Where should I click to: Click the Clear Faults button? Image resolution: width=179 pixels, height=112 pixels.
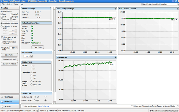[x=38, y=47]
